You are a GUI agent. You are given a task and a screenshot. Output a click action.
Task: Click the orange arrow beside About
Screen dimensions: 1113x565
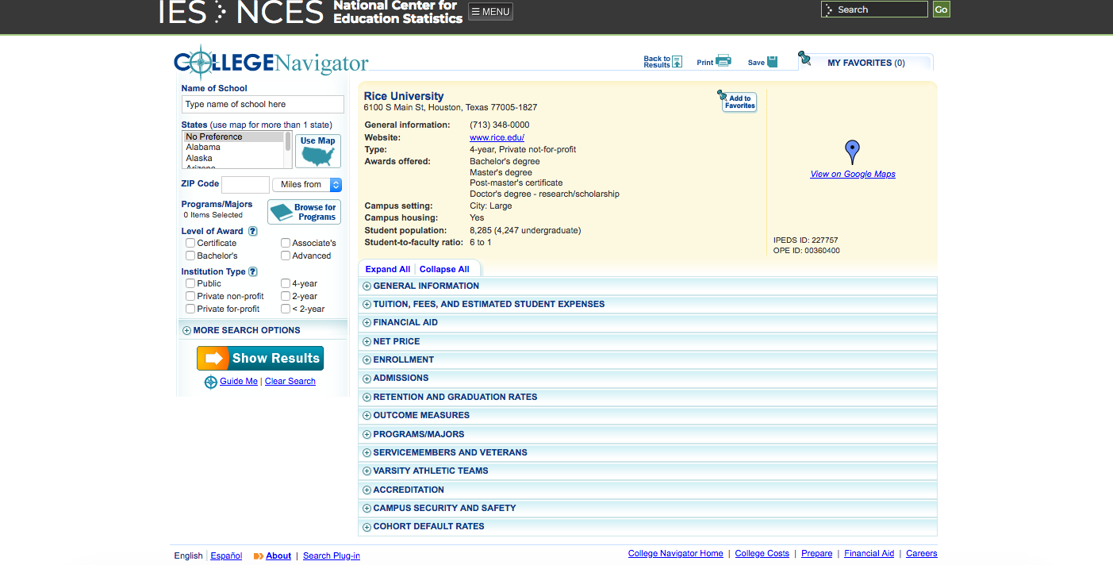[259, 556]
